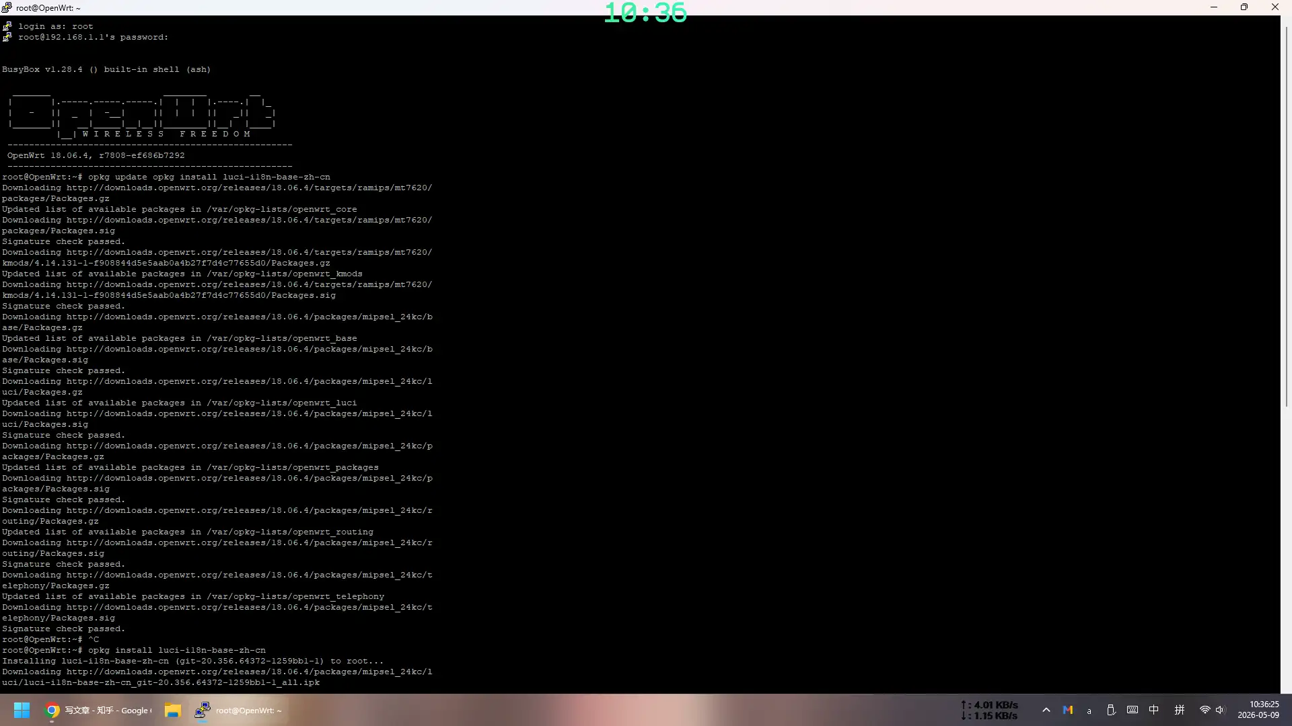Close the PuTTY terminal window
The width and height of the screenshot is (1292, 726).
coord(1275,7)
